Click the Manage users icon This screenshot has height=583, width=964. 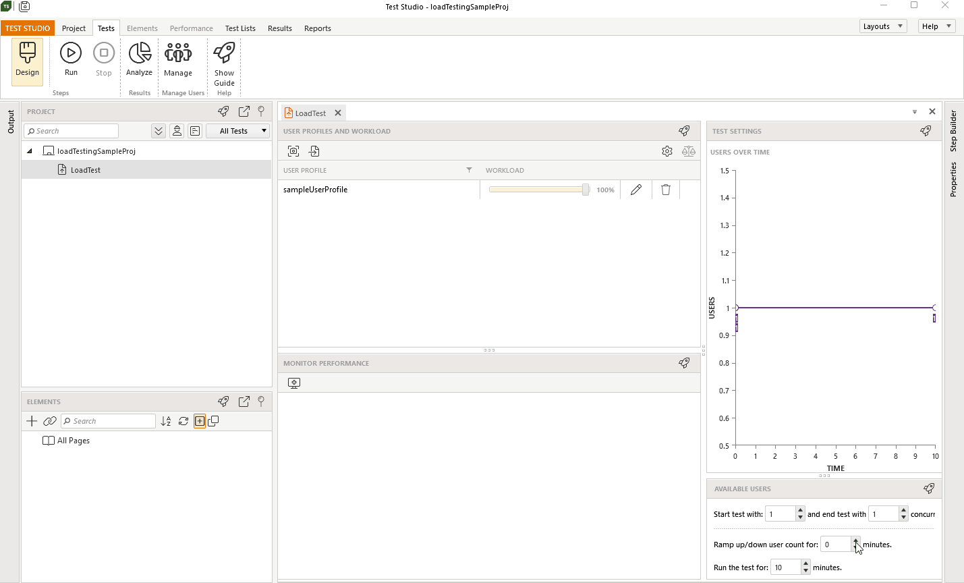(x=177, y=61)
